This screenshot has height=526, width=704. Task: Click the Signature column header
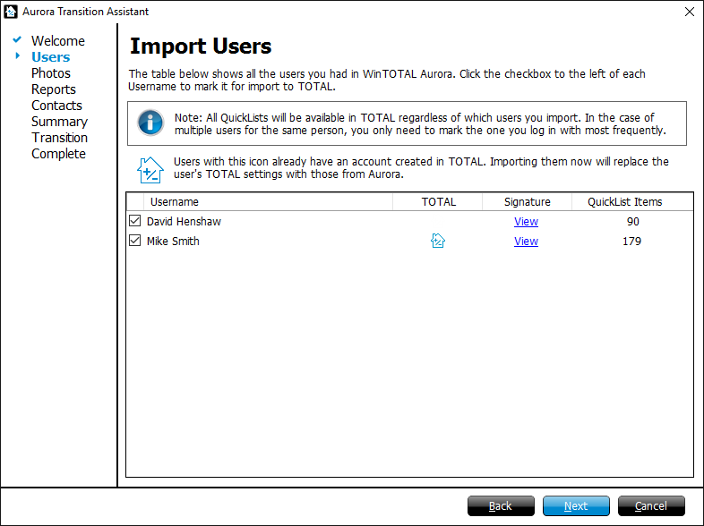click(x=527, y=202)
